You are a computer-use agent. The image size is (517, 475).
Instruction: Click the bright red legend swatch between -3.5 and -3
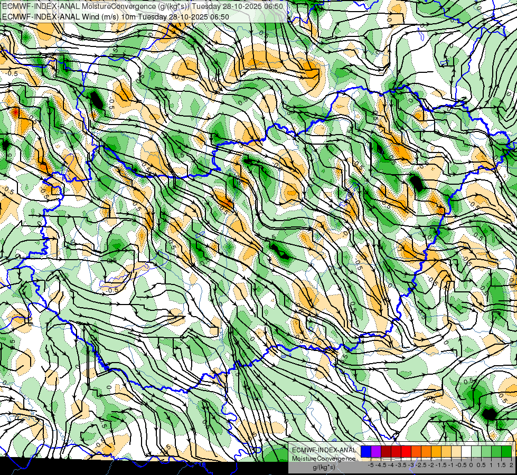click(406, 451)
